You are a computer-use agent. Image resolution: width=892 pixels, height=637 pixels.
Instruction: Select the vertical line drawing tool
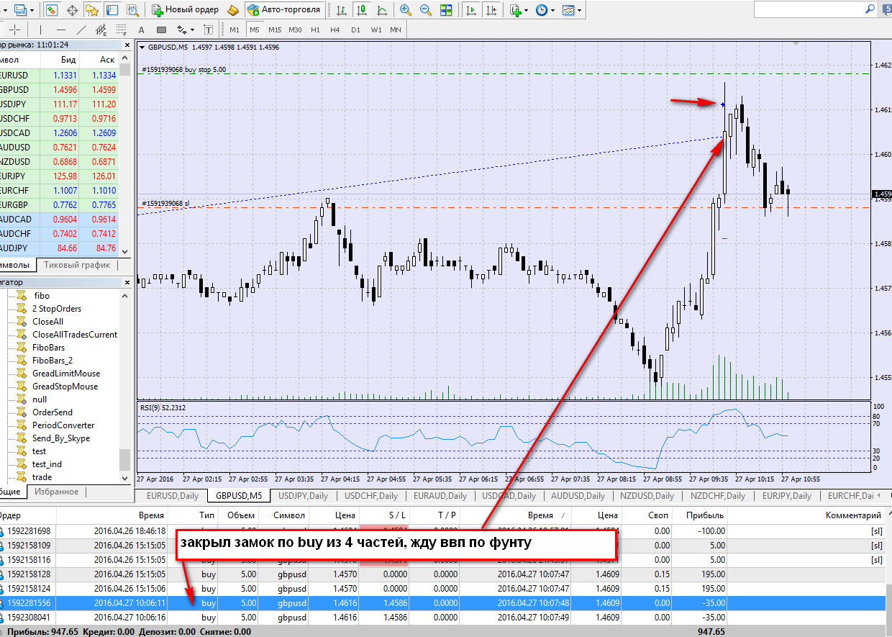click(41, 30)
